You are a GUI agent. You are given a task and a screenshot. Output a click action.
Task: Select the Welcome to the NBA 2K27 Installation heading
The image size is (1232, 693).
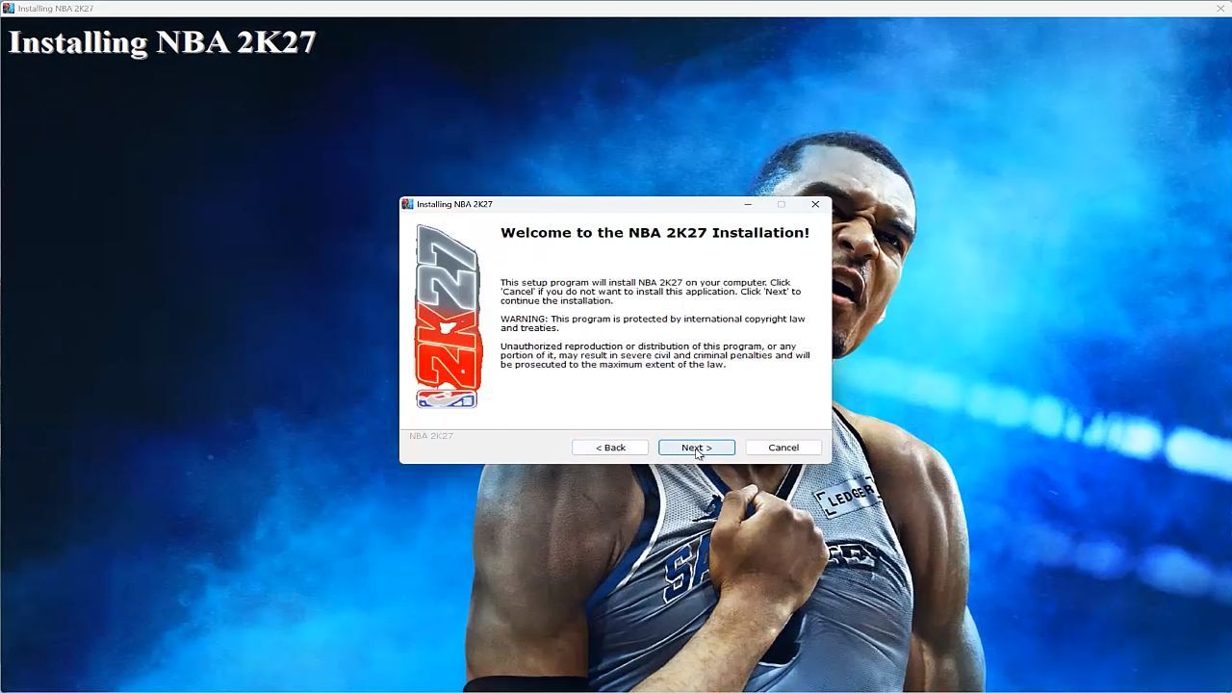[654, 233]
